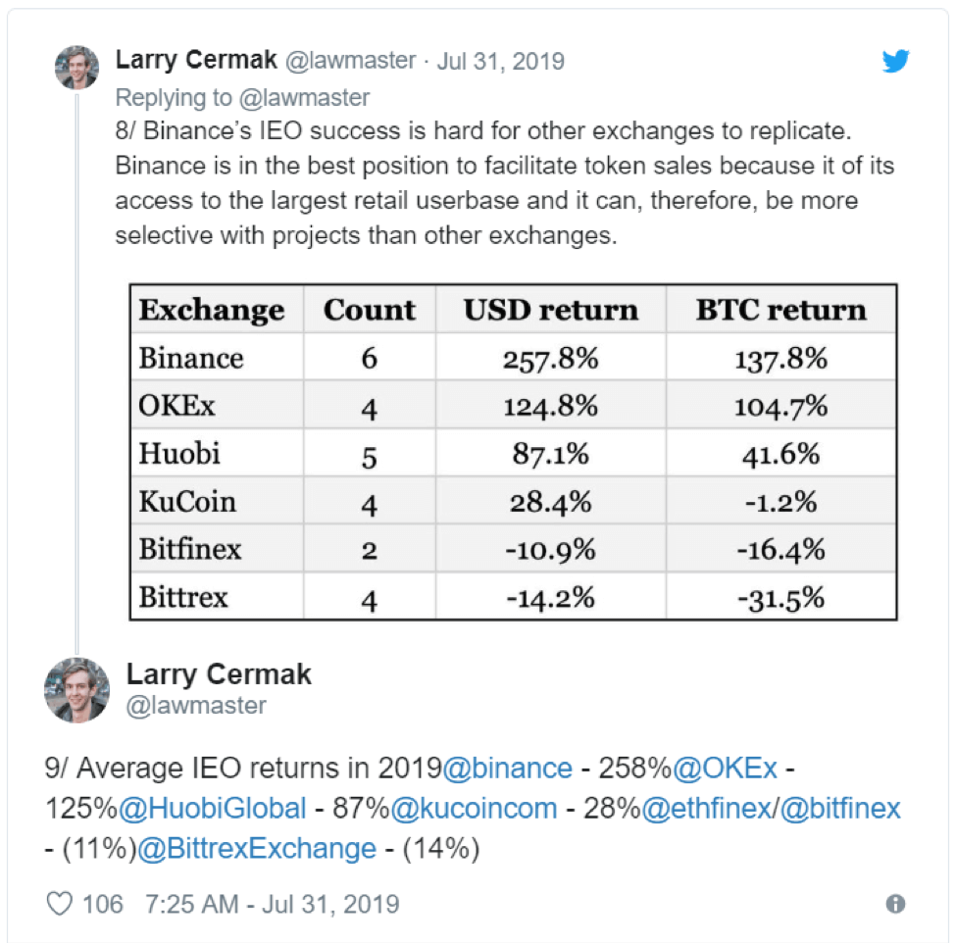Open the Jul 31, 2019 date in header
The image size is (955, 943).
(501, 61)
